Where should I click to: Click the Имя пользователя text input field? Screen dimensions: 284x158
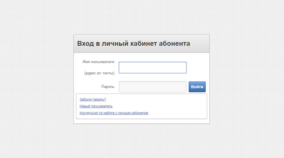coord(153,68)
